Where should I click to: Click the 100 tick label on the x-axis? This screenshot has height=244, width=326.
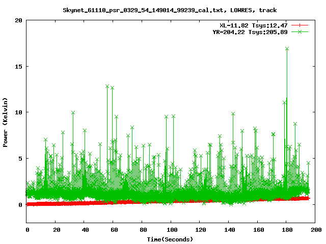[170, 230]
